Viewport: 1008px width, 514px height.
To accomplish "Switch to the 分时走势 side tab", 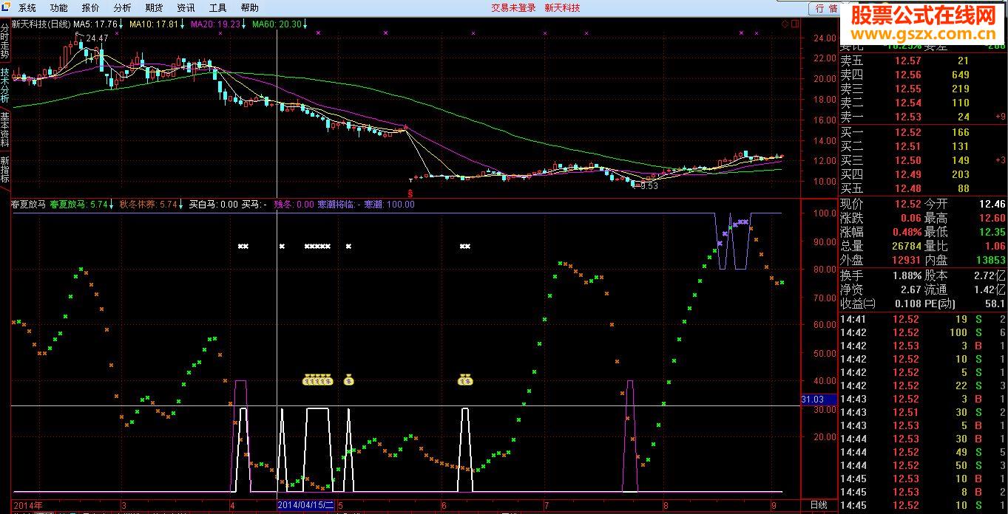I will (x=5, y=40).
